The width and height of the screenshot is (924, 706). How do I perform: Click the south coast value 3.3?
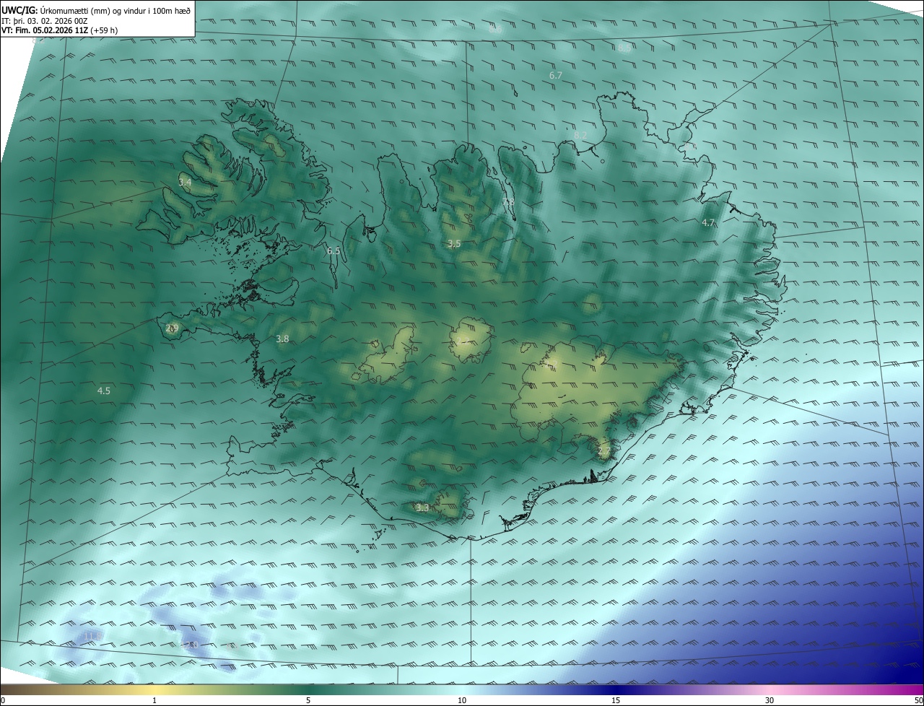(x=422, y=508)
